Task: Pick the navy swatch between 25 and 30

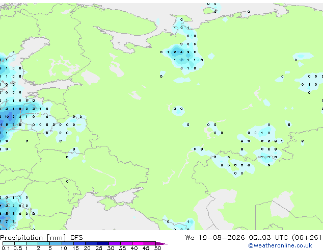Action: 103,243
